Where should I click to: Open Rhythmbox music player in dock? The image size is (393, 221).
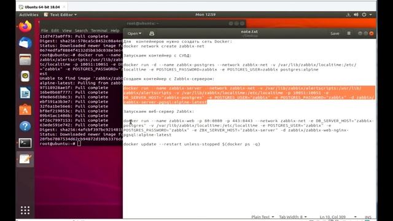pyautogui.click(x=25, y=76)
